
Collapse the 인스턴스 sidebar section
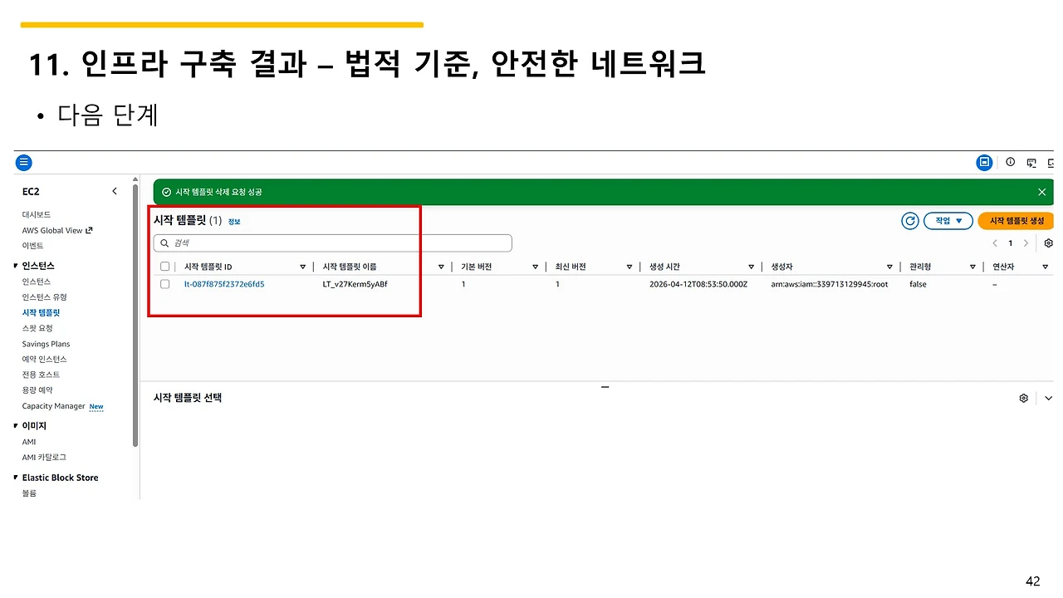(15, 265)
